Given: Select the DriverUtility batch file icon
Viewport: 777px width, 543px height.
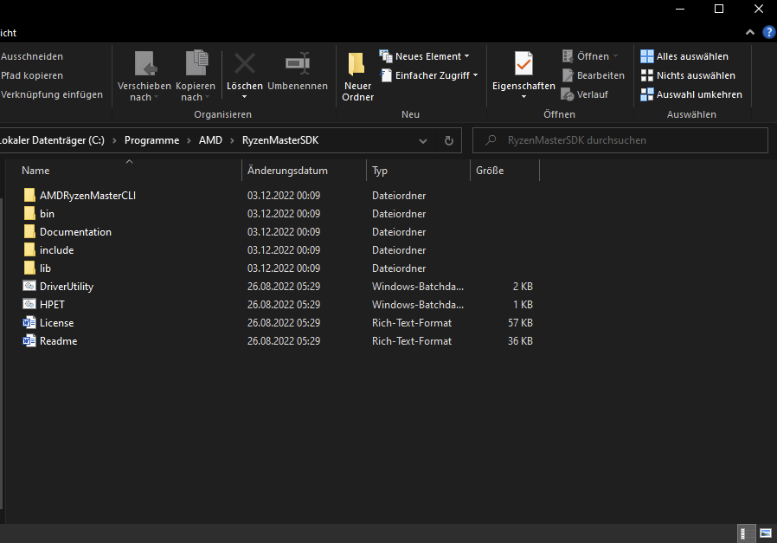Looking at the screenshot, I should (x=29, y=286).
